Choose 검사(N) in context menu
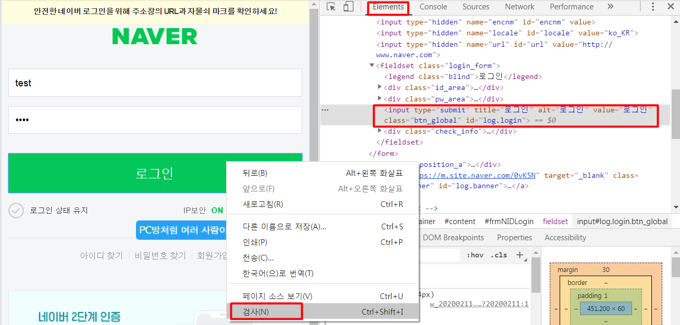680x325 pixels. pyautogui.click(x=323, y=312)
